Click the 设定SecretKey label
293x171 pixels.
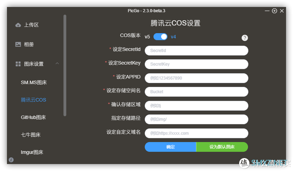click(125, 63)
